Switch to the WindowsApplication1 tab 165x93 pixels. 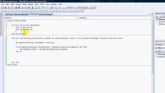[21, 14]
